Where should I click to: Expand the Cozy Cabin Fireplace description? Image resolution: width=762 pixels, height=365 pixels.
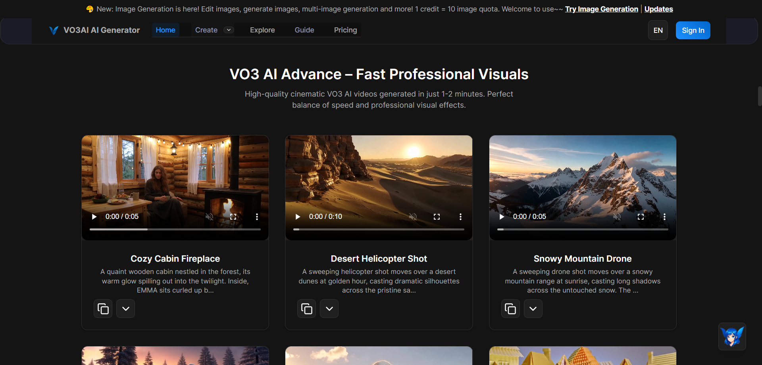(126, 309)
